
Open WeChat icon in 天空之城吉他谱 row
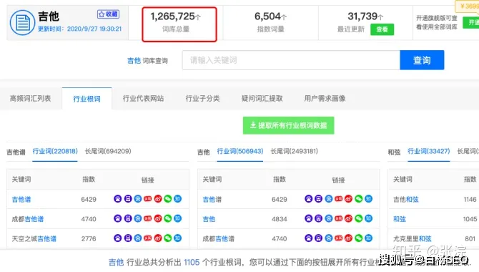(168, 238)
